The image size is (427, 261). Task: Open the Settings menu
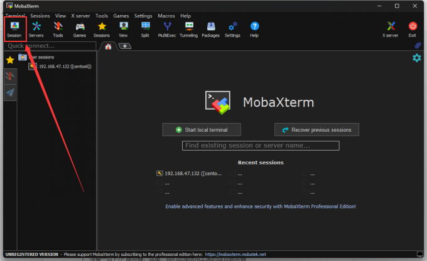pos(143,16)
